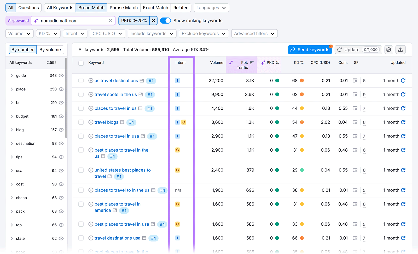Click the Send keywords button
The width and height of the screenshot is (418, 254).
pyautogui.click(x=310, y=49)
